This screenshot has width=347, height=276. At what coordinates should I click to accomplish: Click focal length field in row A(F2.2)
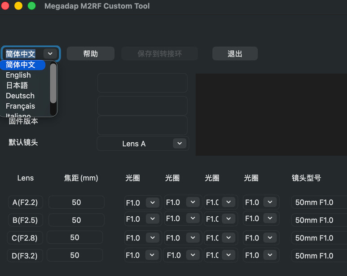point(76,202)
